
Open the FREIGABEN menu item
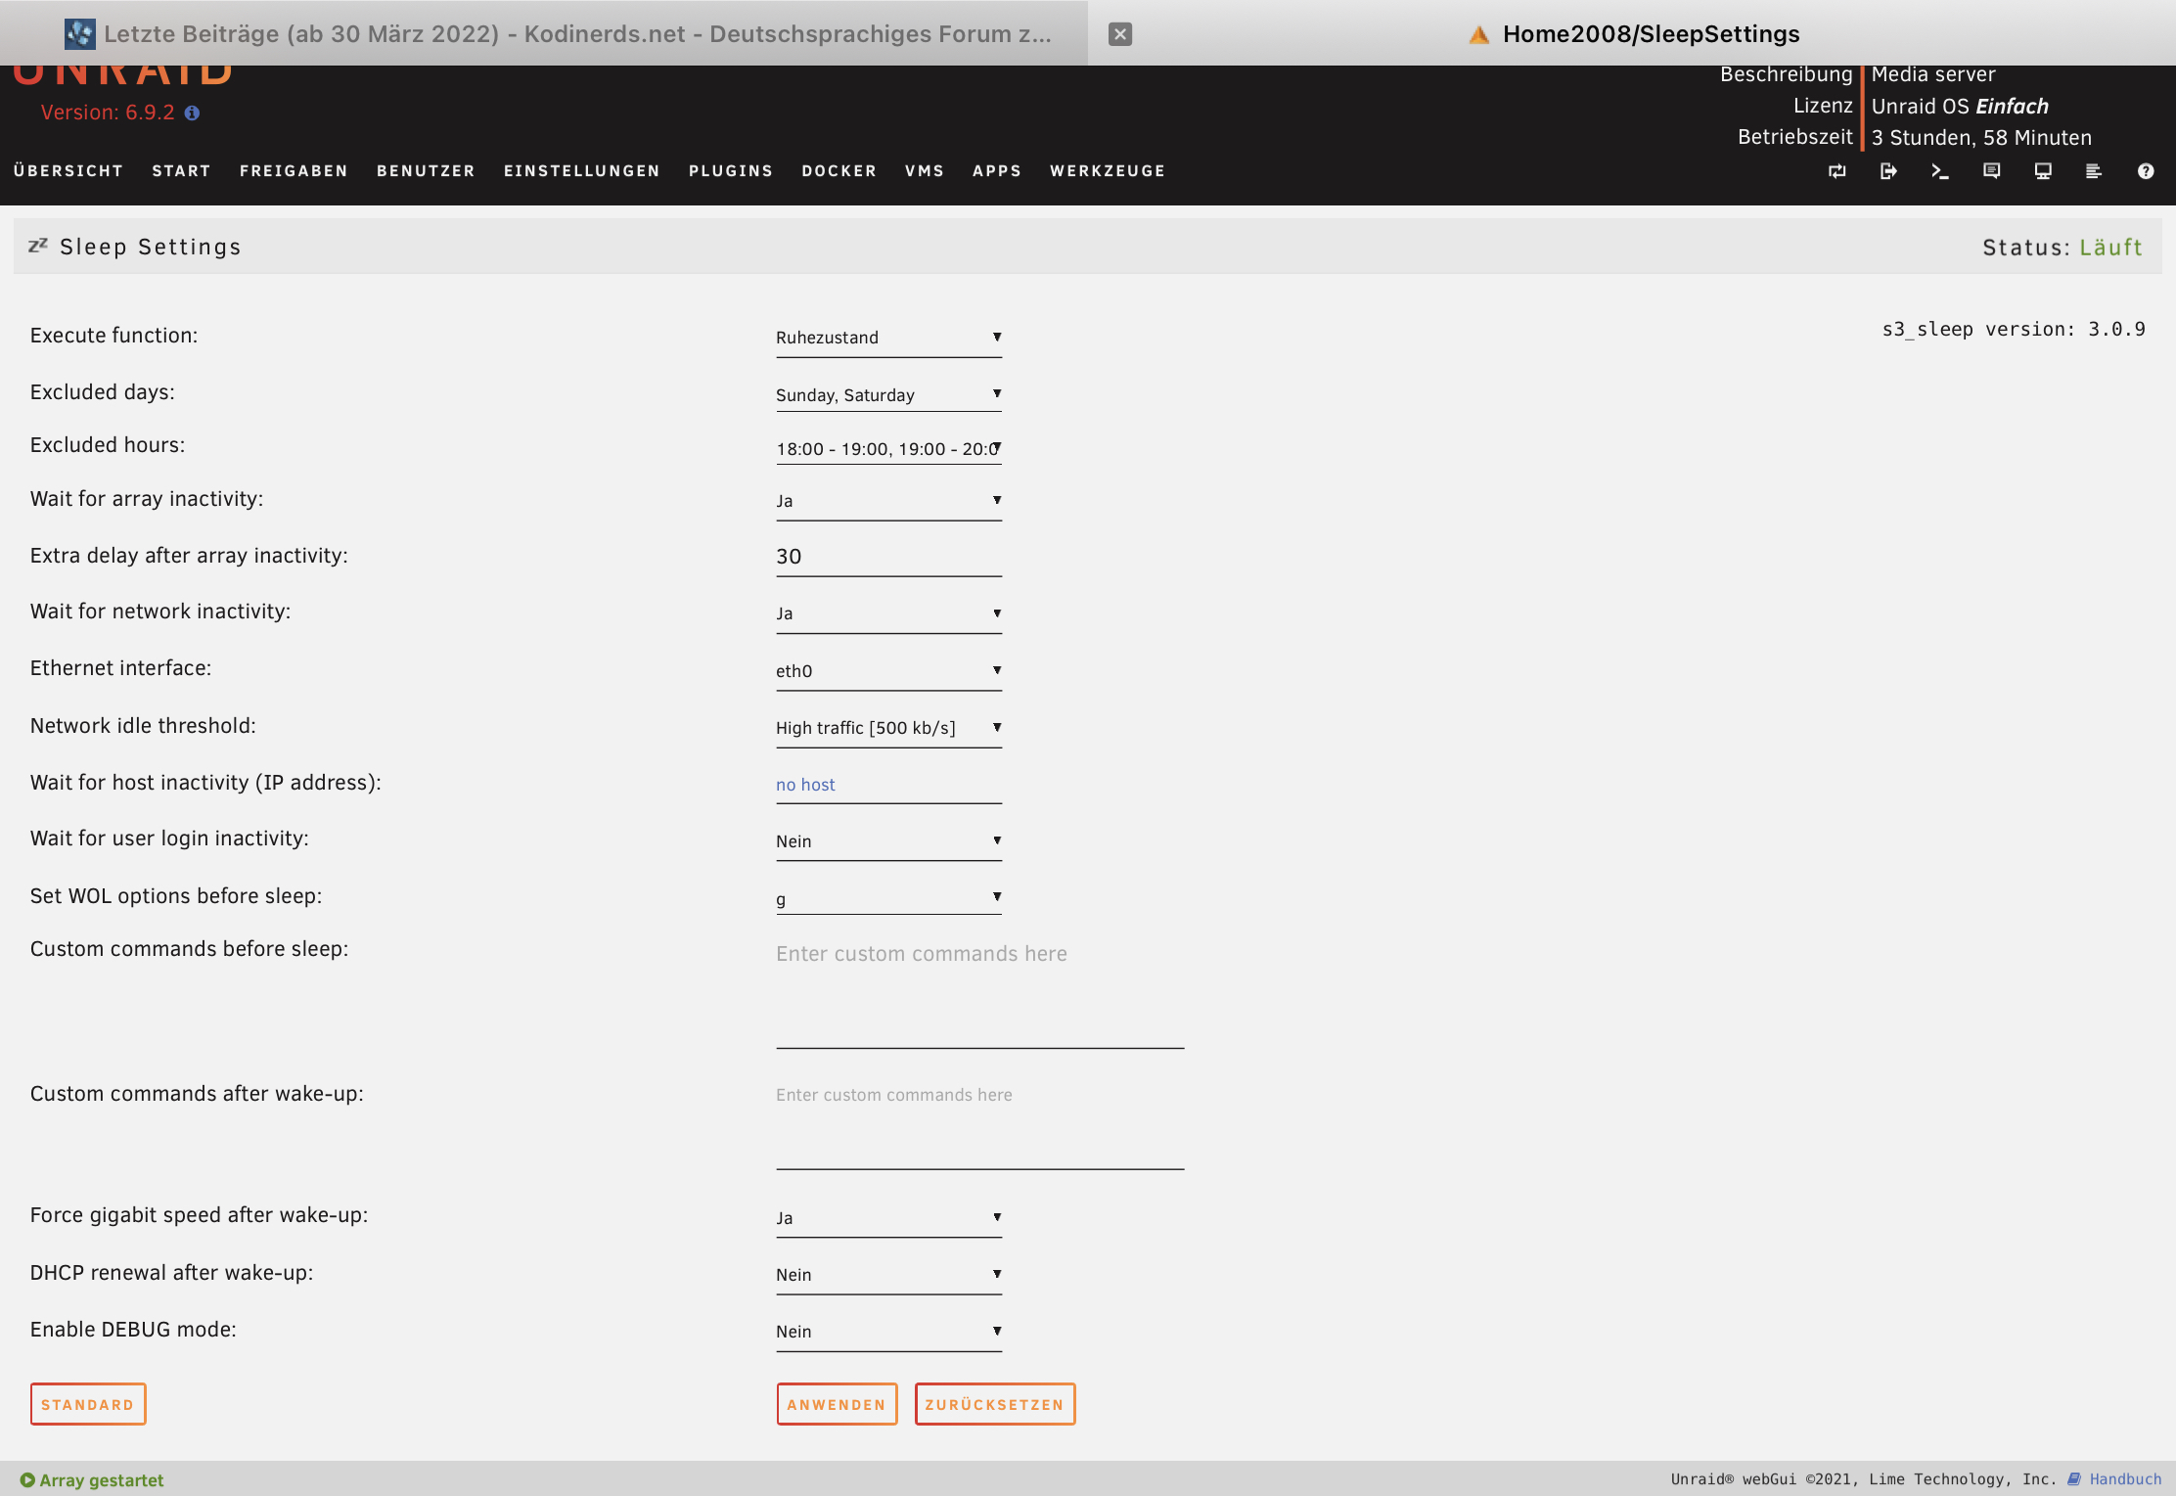coord(294,171)
